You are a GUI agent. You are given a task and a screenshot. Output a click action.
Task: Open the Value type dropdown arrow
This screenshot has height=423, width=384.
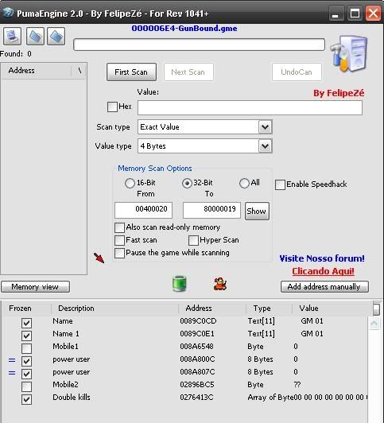265,146
